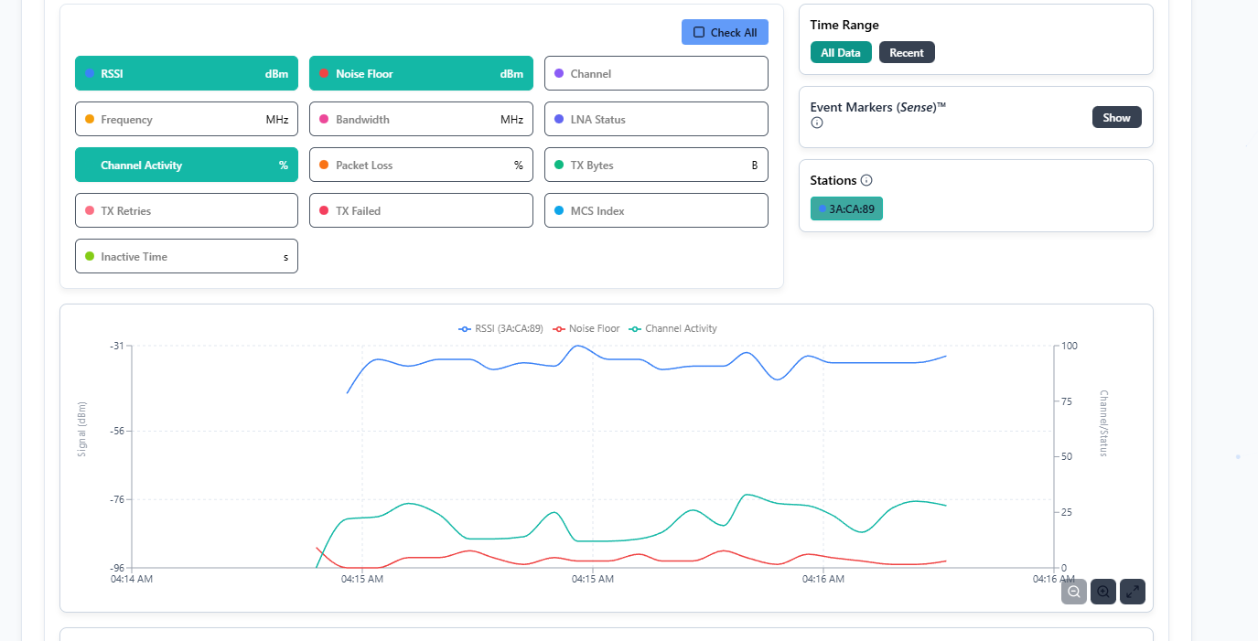Screen dimensions: 1258x641
Task: Show the Sense event markers
Action: click(1116, 118)
